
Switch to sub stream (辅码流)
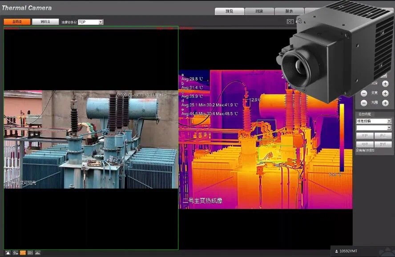click(45, 21)
